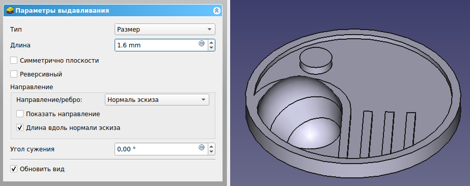Open Направление/ребро dropdown Нормаль эскиза
Image resolution: width=470 pixels, height=186 pixels.
[x=157, y=99]
